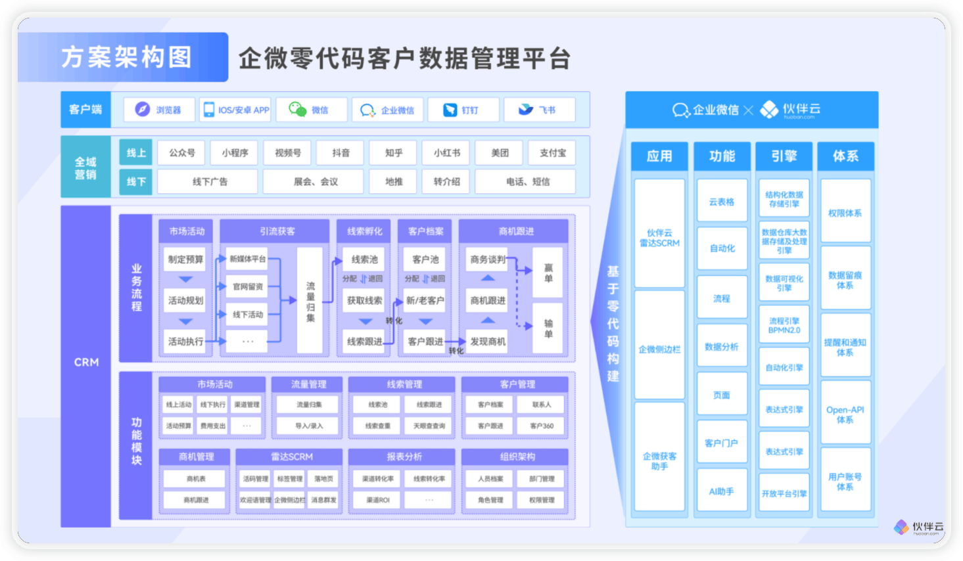Click the 客户360 module box
Image resolution: width=963 pixels, height=561 pixels.
(x=542, y=426)
